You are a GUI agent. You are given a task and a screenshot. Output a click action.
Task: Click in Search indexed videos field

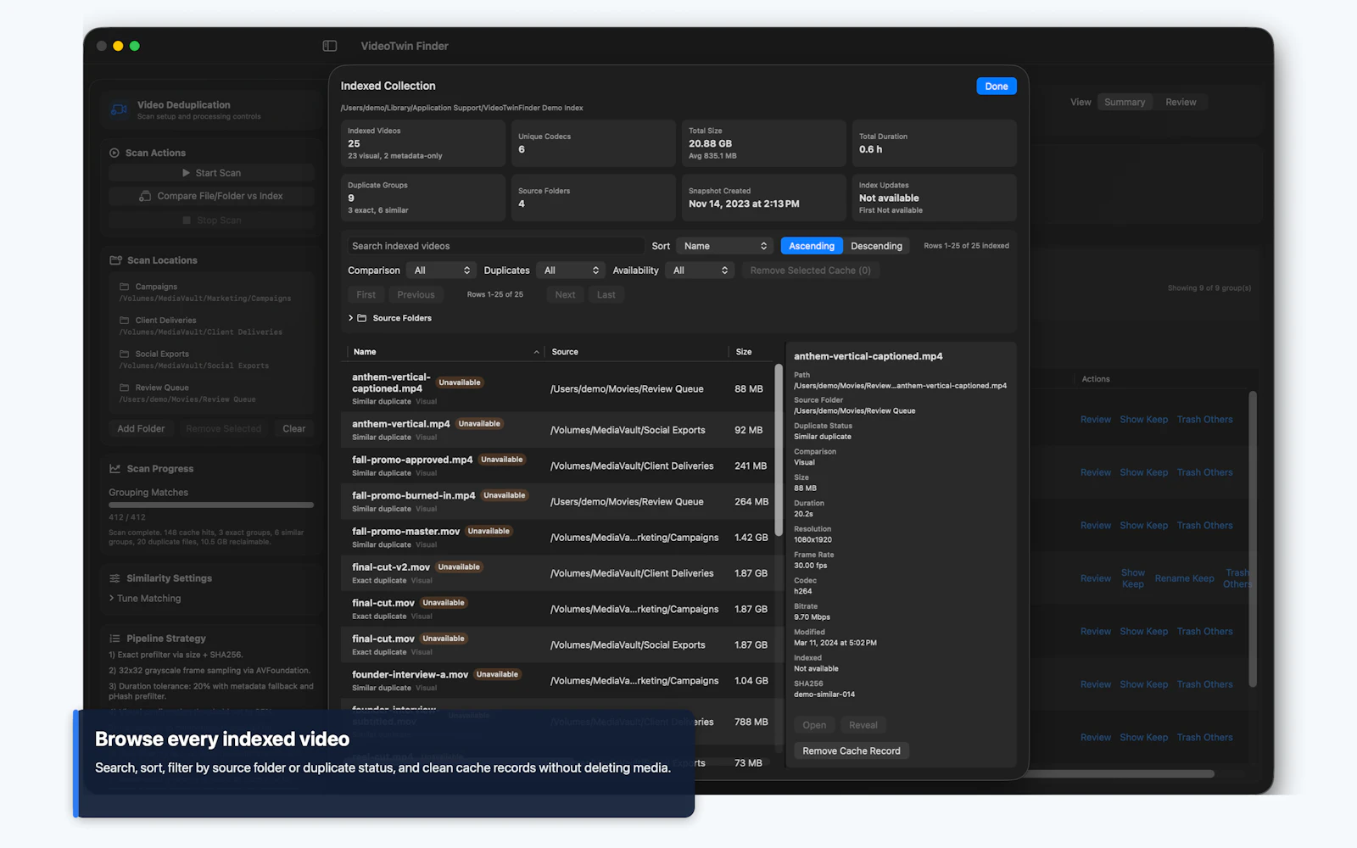(495, 246)
